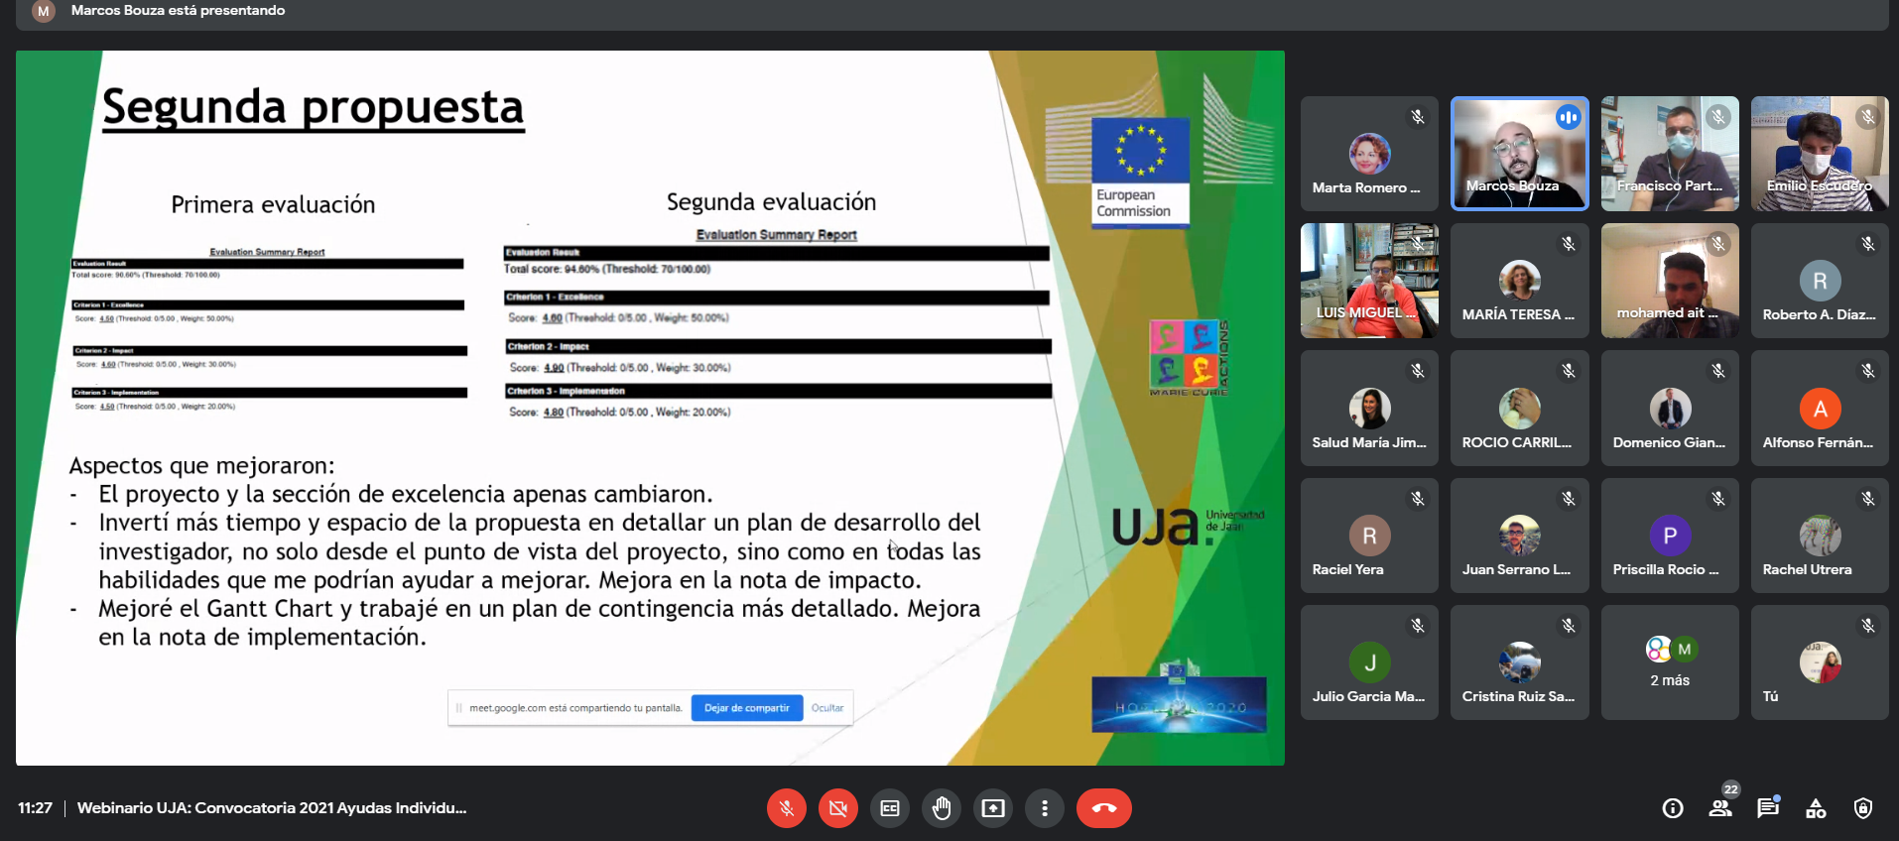Screen dimensions: 1899x841
Task: Toggle closed captions
Action: point(890,808)
